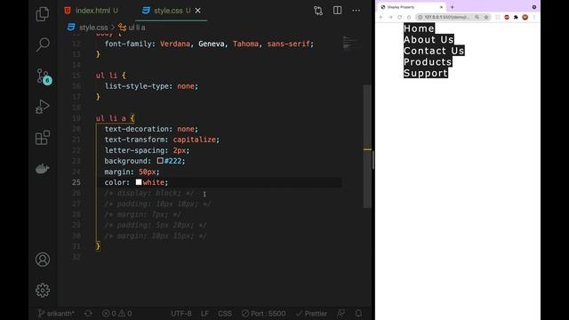Open a new browser tab with plus
The width and height of the screenshot is (569, 320).
(453, 7)
